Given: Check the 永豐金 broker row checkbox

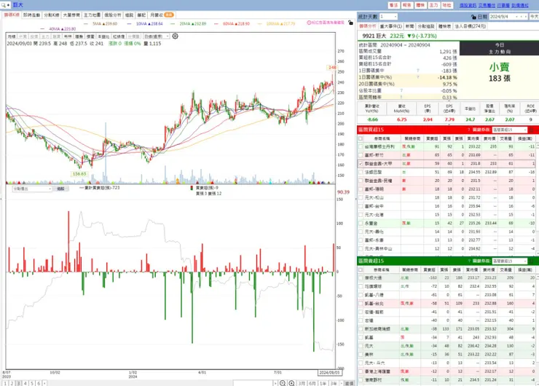Looking at the screenshot, I should (x=361, y=223).
